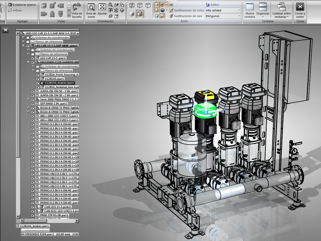Toggle visibility checkbox of LEO LVR 15-5 .par:1
Image resolution: width=321 pixels, height=241 pixels.
pos(32,58)
